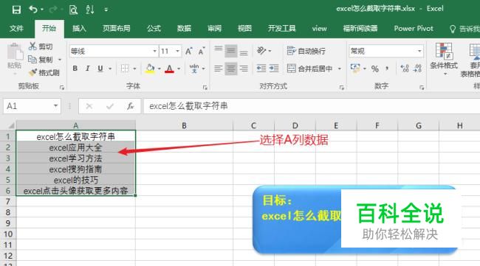Apply comma style button
Screen dimensions: 480x266
tap(387, 69)
